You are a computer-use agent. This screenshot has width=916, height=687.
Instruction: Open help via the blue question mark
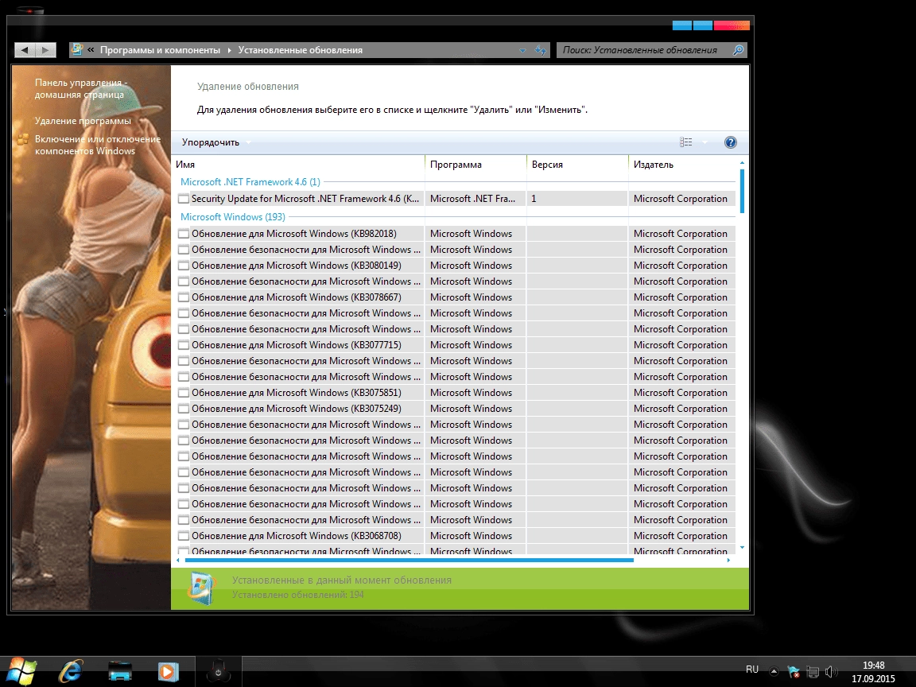click(x=730, y=142)
